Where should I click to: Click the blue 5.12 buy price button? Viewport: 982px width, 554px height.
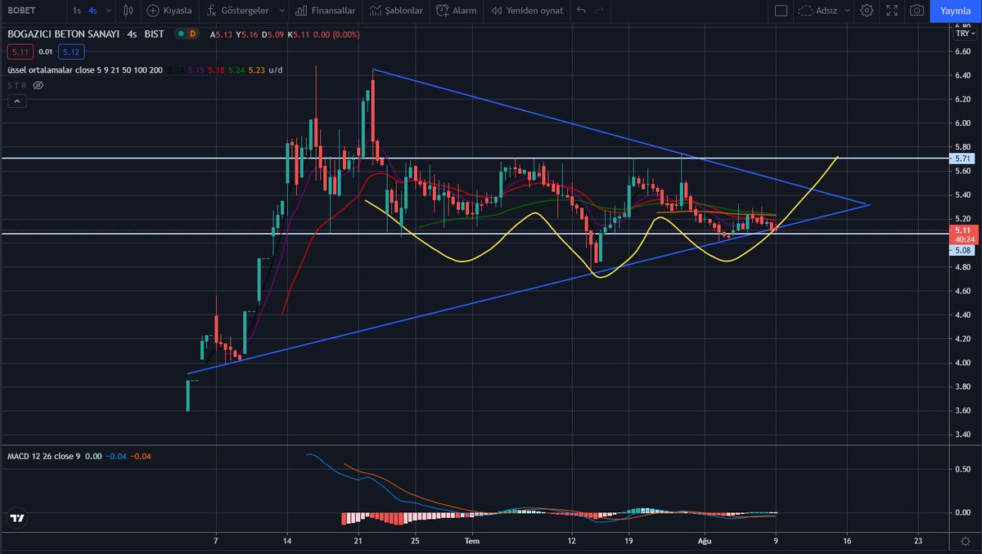(71, 51)
